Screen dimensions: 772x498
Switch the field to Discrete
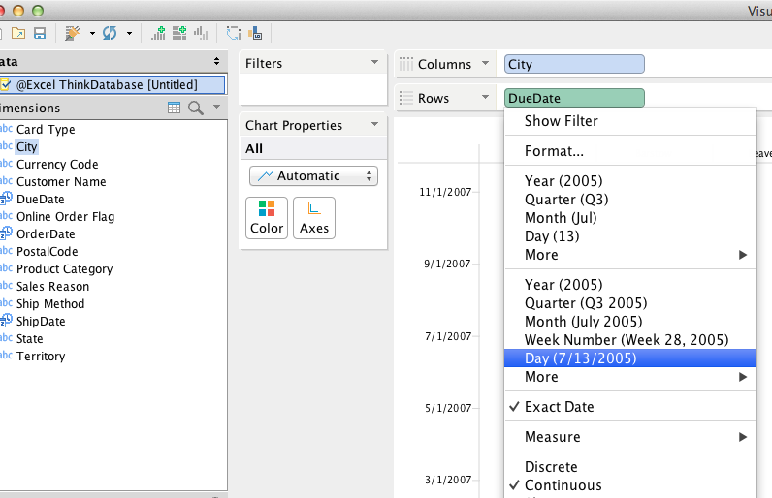(x=551, y=467)
